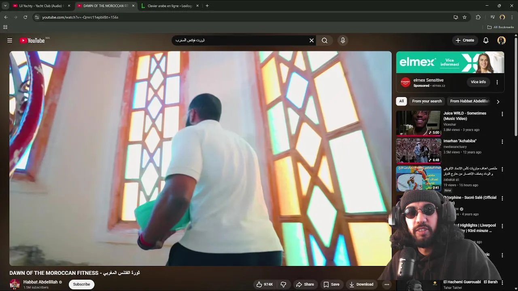Go to the YouTube home logo
Viewport: 518px width, 291px height.
32,40
